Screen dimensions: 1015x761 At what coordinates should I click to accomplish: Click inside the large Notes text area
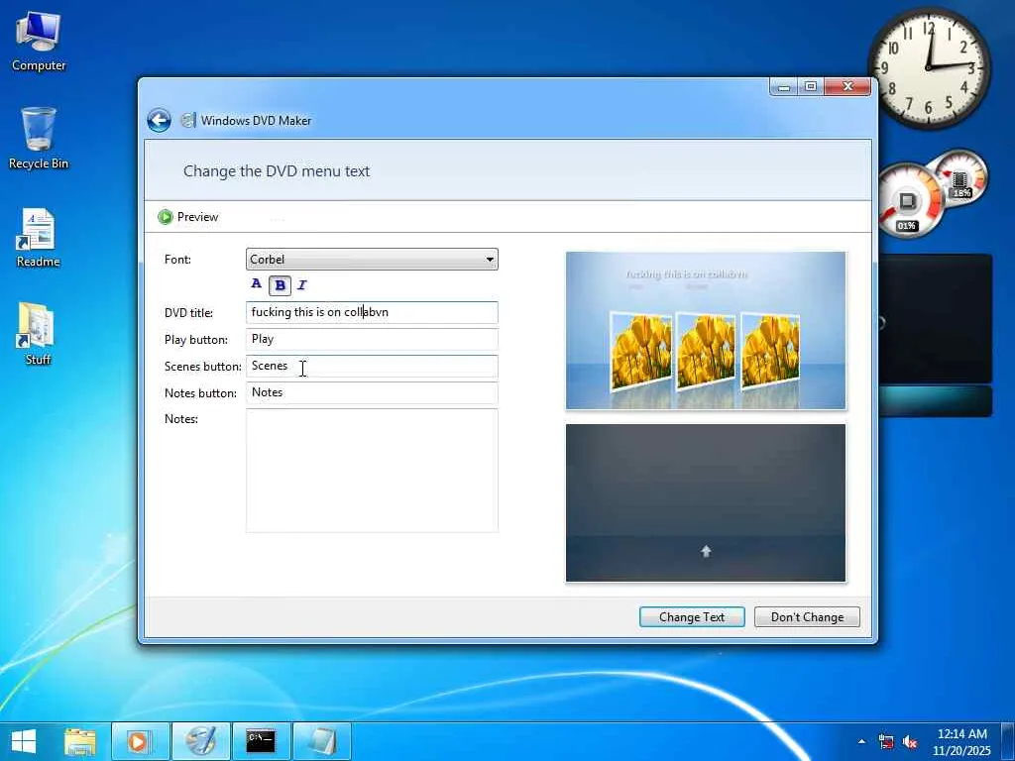coord(372,471)
